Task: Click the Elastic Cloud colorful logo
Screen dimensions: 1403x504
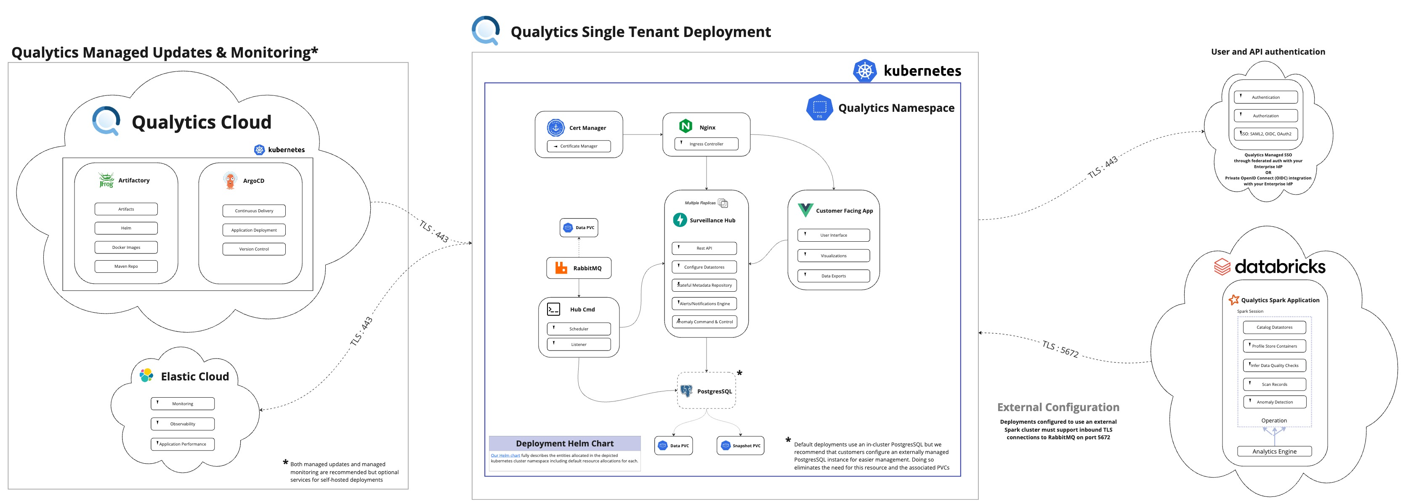Action: (146, 375)
